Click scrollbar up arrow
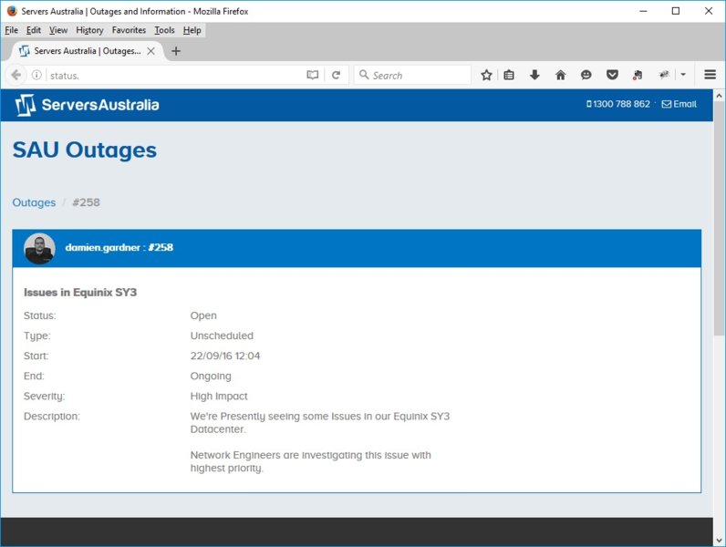 coord(719,96)
